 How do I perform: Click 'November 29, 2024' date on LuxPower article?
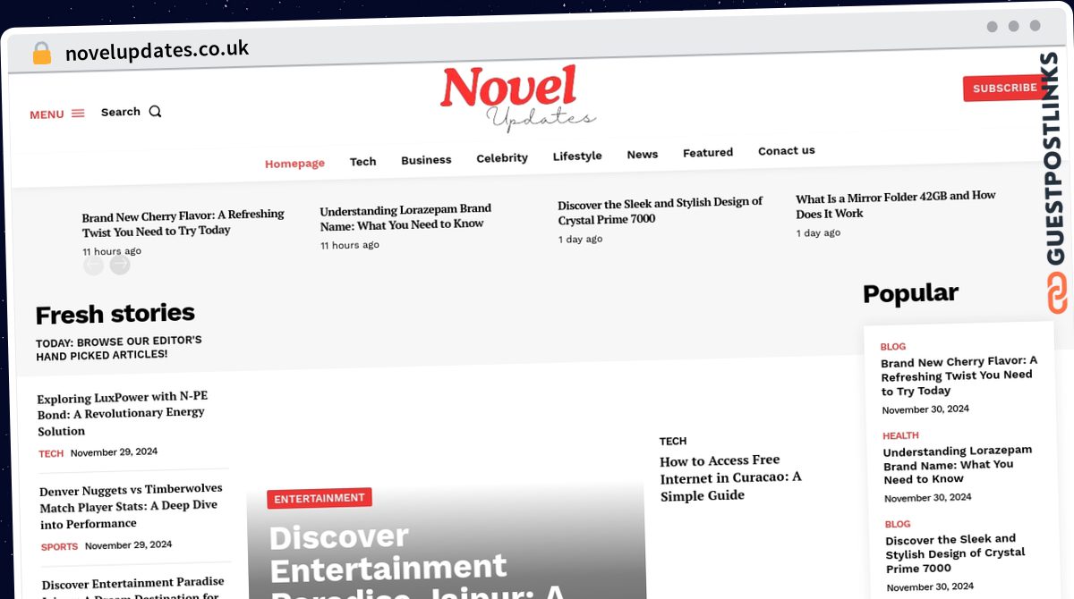[x=115, y=452]
